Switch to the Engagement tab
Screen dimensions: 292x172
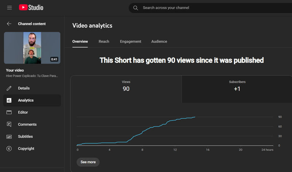[x=130, y=41]
